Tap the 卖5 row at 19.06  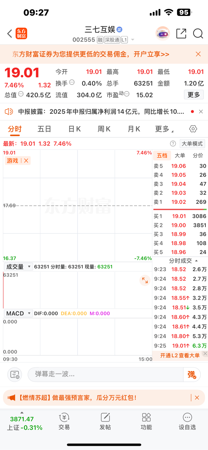180,166
